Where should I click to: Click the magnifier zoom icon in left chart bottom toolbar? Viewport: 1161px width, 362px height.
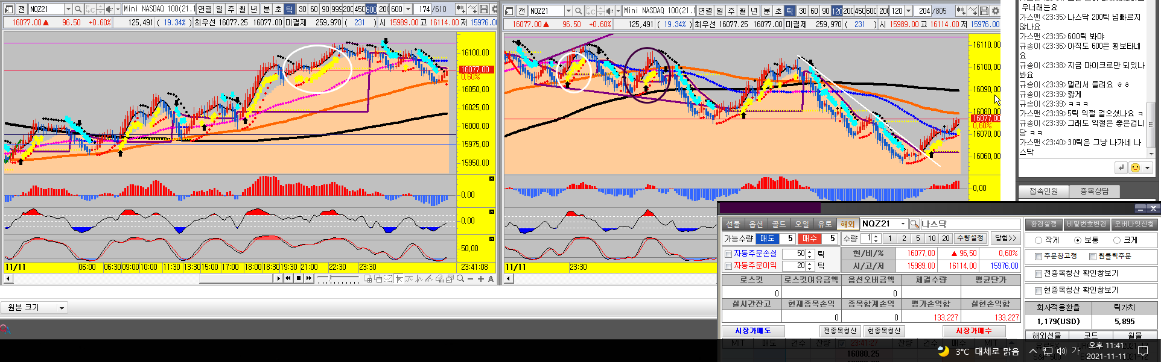[x=460, y=278]
